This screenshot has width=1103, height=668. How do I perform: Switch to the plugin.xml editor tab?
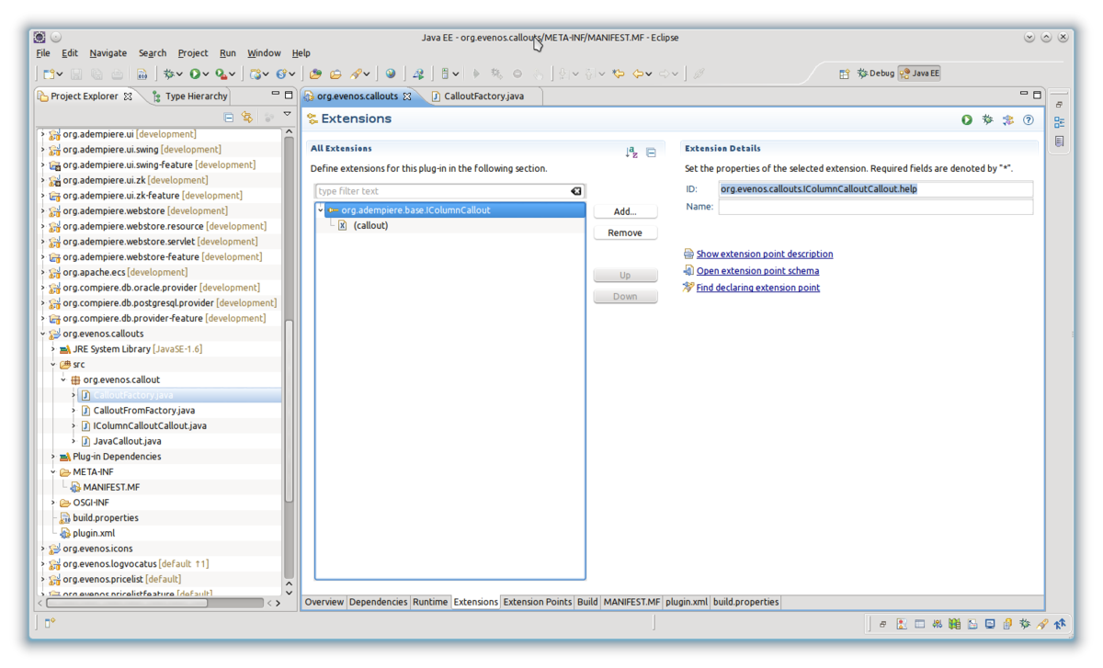click(x=686, y=602)
